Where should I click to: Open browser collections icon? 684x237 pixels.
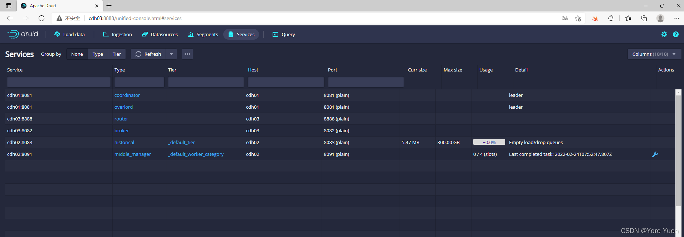click(644, 18)
